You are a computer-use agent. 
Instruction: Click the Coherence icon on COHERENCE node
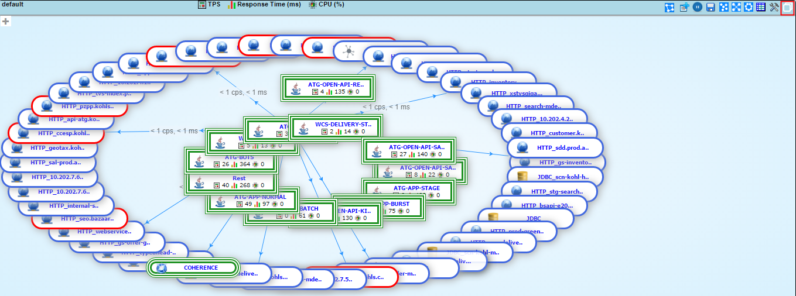point(162,268)
